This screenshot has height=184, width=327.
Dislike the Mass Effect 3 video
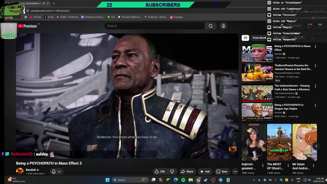click(172, 171)
